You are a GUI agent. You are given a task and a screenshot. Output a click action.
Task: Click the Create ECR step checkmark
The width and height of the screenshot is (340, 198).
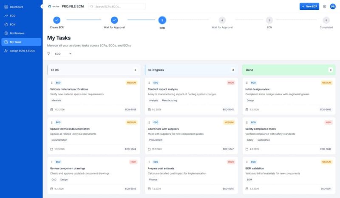(x=57, y=20)
